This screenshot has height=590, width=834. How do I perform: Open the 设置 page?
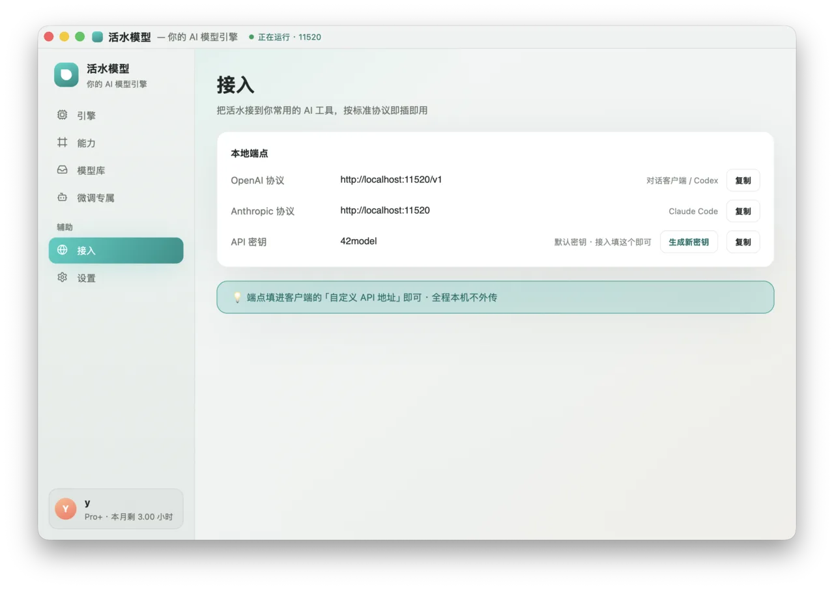(116, 277)
